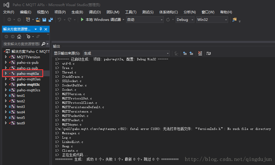
Task: Open the Solution Explorer search options dropdown arrow
Action: pos(48,44)
